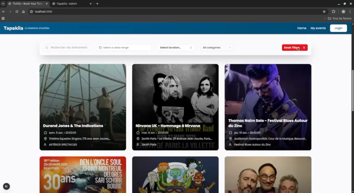Image resolution: width=354 pixels, height=193 pixels.
Task: Open the Ben L'Oncle Soul 30 ans poster card
Action: 83,175
